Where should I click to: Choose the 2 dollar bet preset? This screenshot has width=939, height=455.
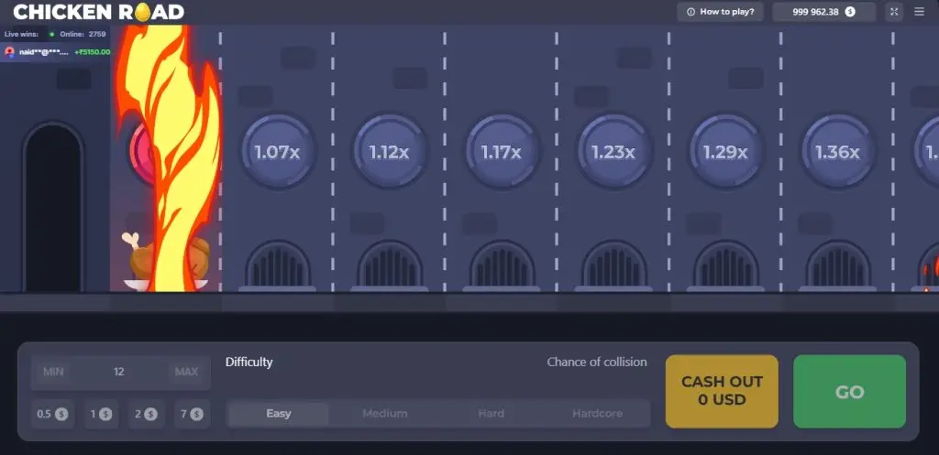pyautogui.click(x=146, y=414)
